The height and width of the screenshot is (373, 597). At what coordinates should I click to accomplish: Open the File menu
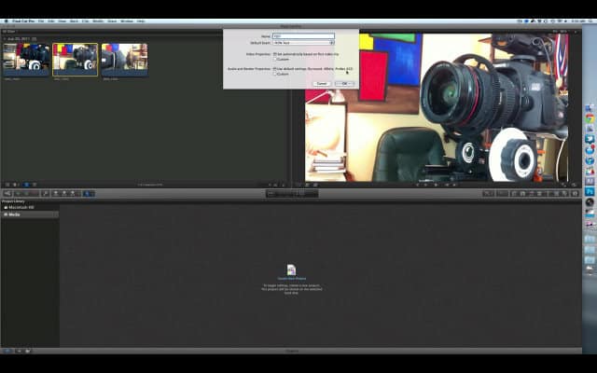coord(42,21)
